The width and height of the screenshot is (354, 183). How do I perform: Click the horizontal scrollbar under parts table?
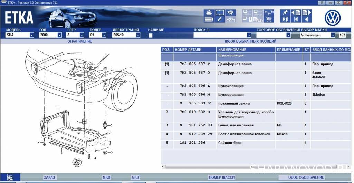[x=256, y=167]
